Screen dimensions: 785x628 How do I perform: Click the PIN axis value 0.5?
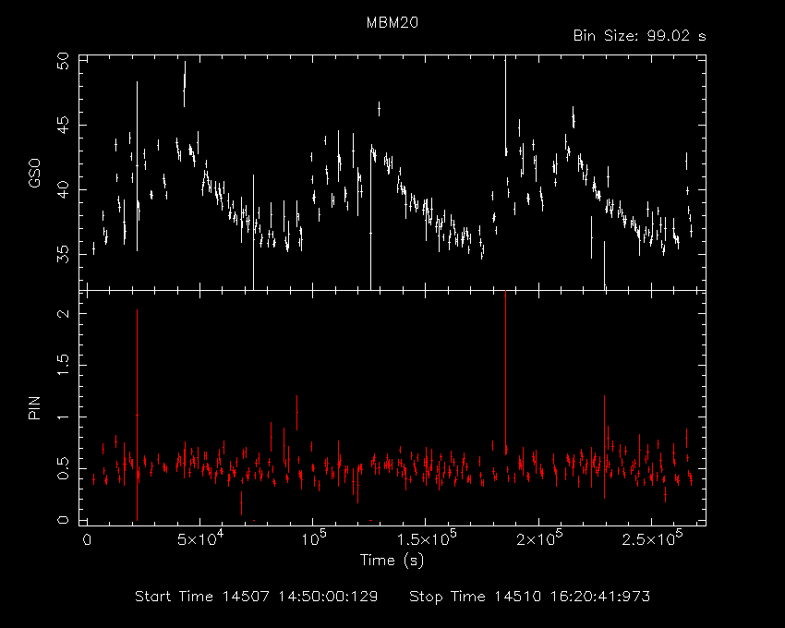(63, 469)
